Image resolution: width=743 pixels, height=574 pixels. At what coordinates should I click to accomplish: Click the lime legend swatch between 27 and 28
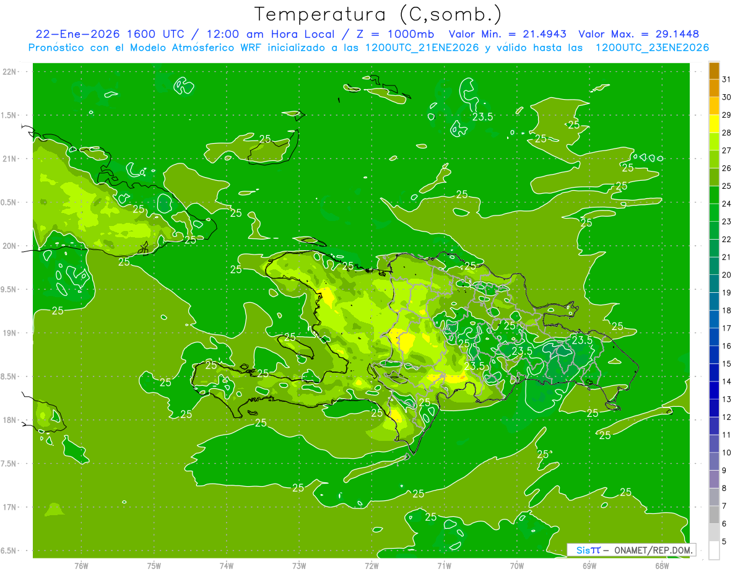(x=714, y=142)
